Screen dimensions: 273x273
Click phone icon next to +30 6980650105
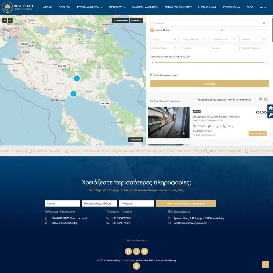[x=108, y=218]
